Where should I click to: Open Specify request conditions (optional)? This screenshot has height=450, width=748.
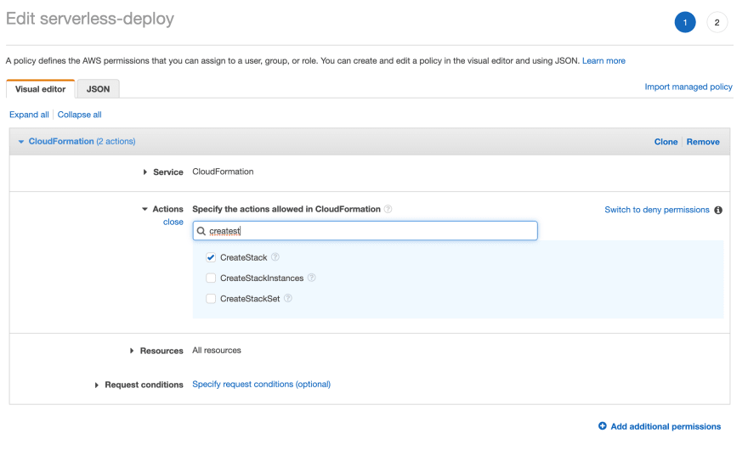pos(262,385)
